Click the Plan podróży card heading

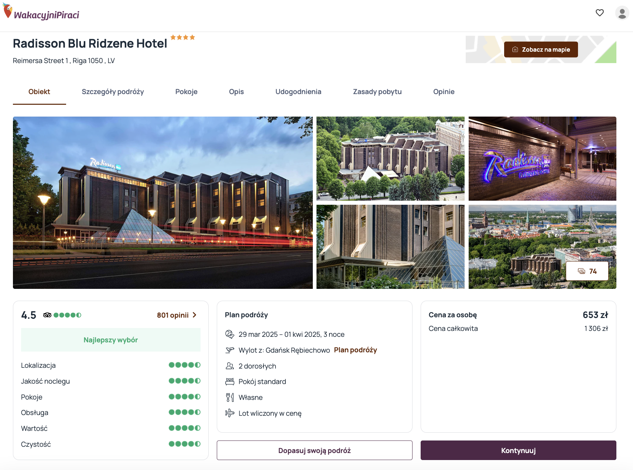coord(246,315)
